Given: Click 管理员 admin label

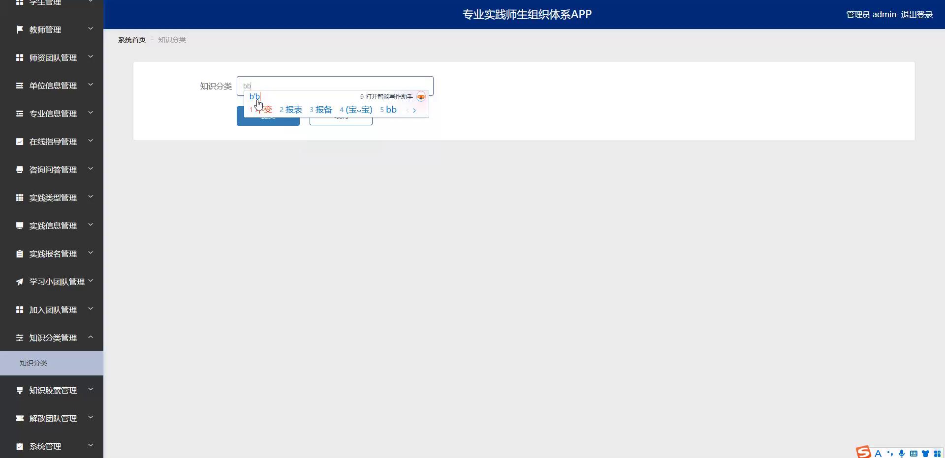Looking at the screenshot, I should tap(871, 15).
